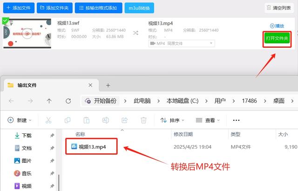Sort by the 修改日期 column header

[x=183, y=134]
